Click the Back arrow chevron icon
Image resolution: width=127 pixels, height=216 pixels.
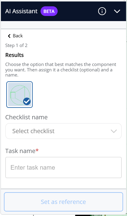click(x=9, y=36)
